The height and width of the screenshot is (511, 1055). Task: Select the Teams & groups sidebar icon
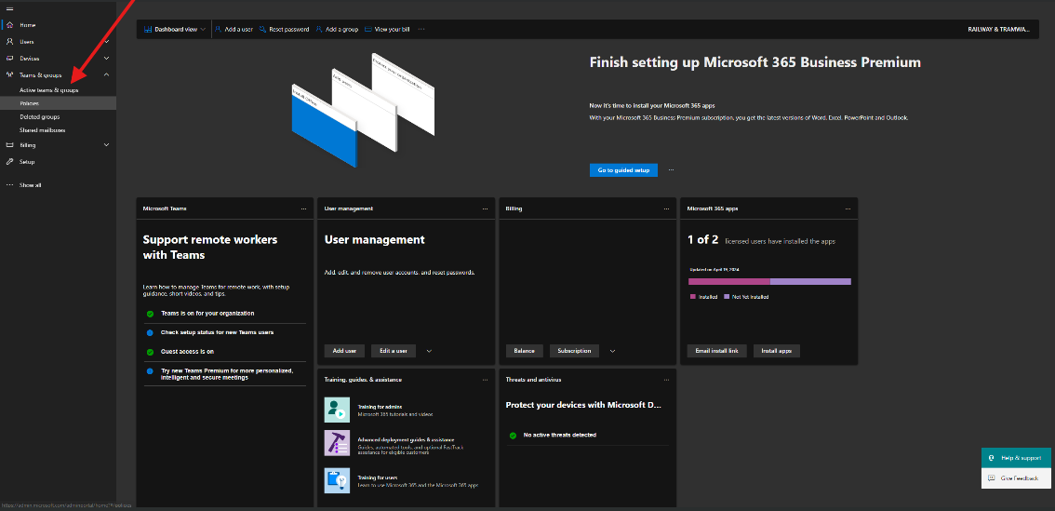9,74
